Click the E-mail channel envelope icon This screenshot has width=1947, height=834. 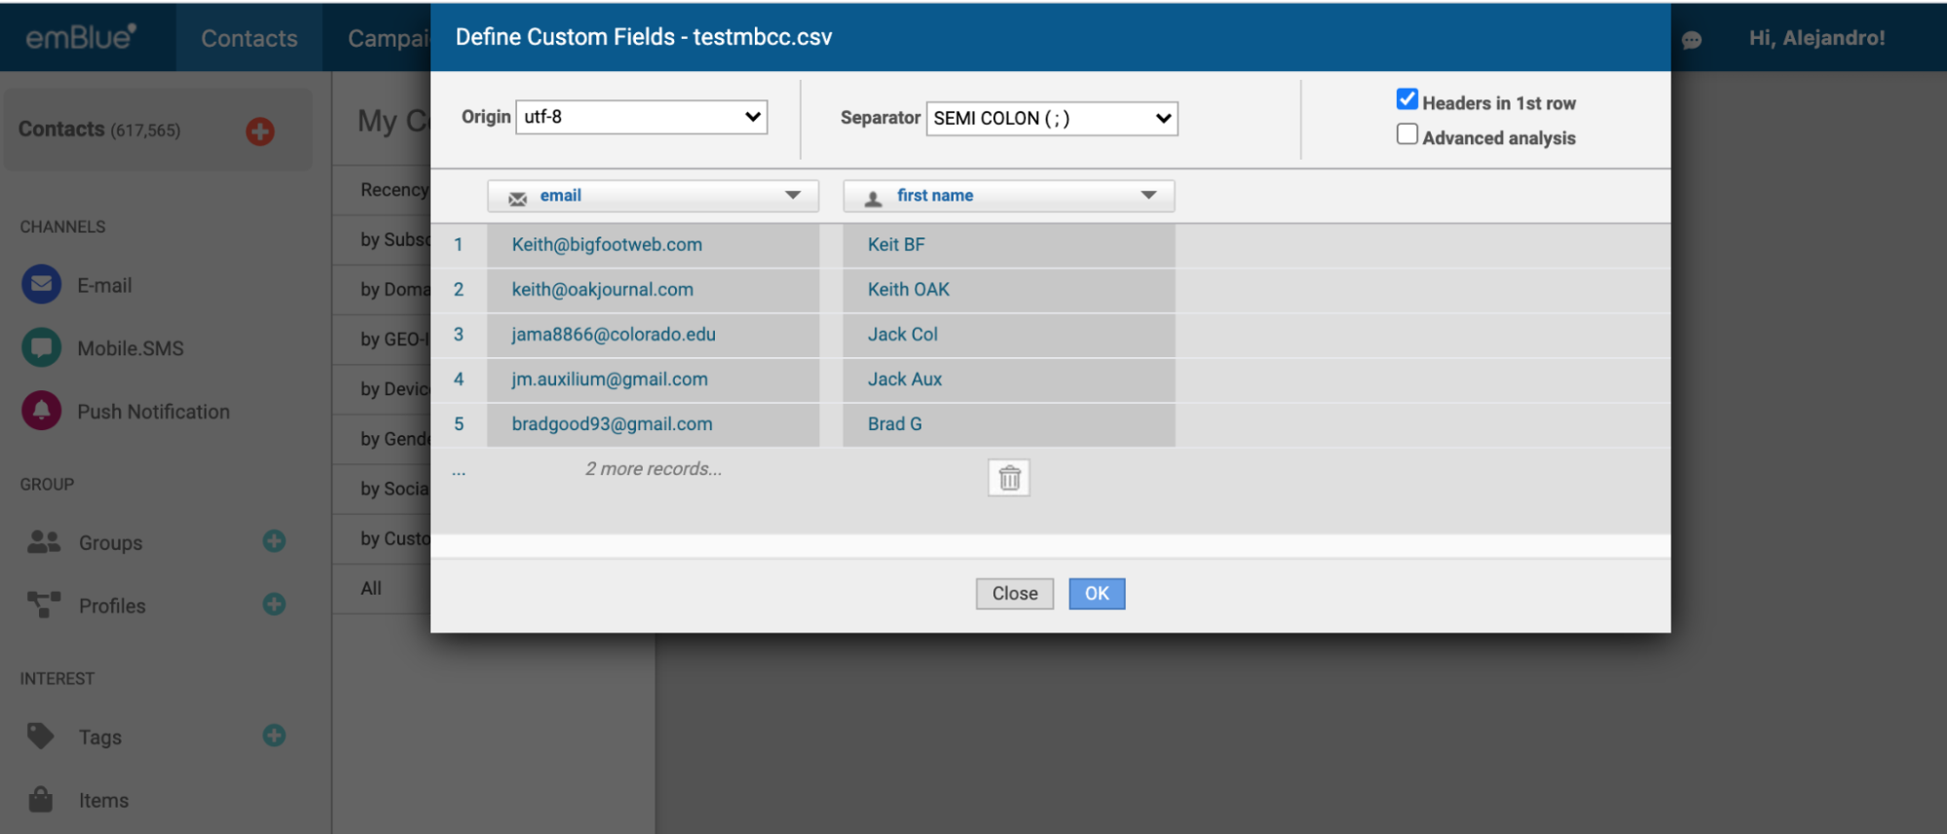(41, 285)
